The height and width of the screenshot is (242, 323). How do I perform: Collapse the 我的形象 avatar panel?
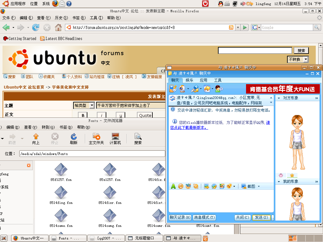coord(279,182)
